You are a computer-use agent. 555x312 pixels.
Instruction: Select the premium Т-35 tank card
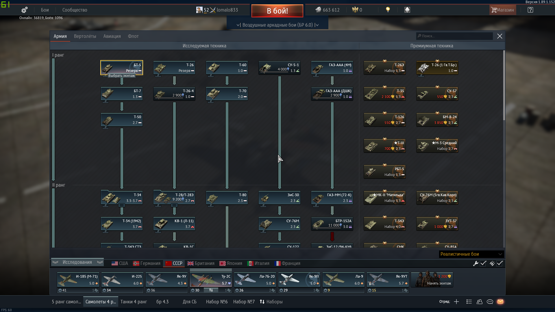tap(385, 94)
